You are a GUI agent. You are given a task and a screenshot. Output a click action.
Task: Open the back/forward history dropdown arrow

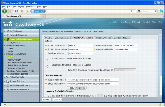(x=12, y=11)
